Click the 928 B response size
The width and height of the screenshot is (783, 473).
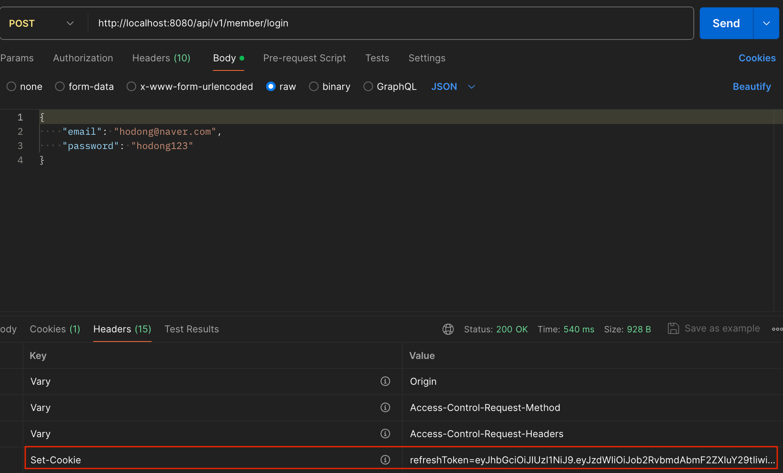click(x=639, y=329)
